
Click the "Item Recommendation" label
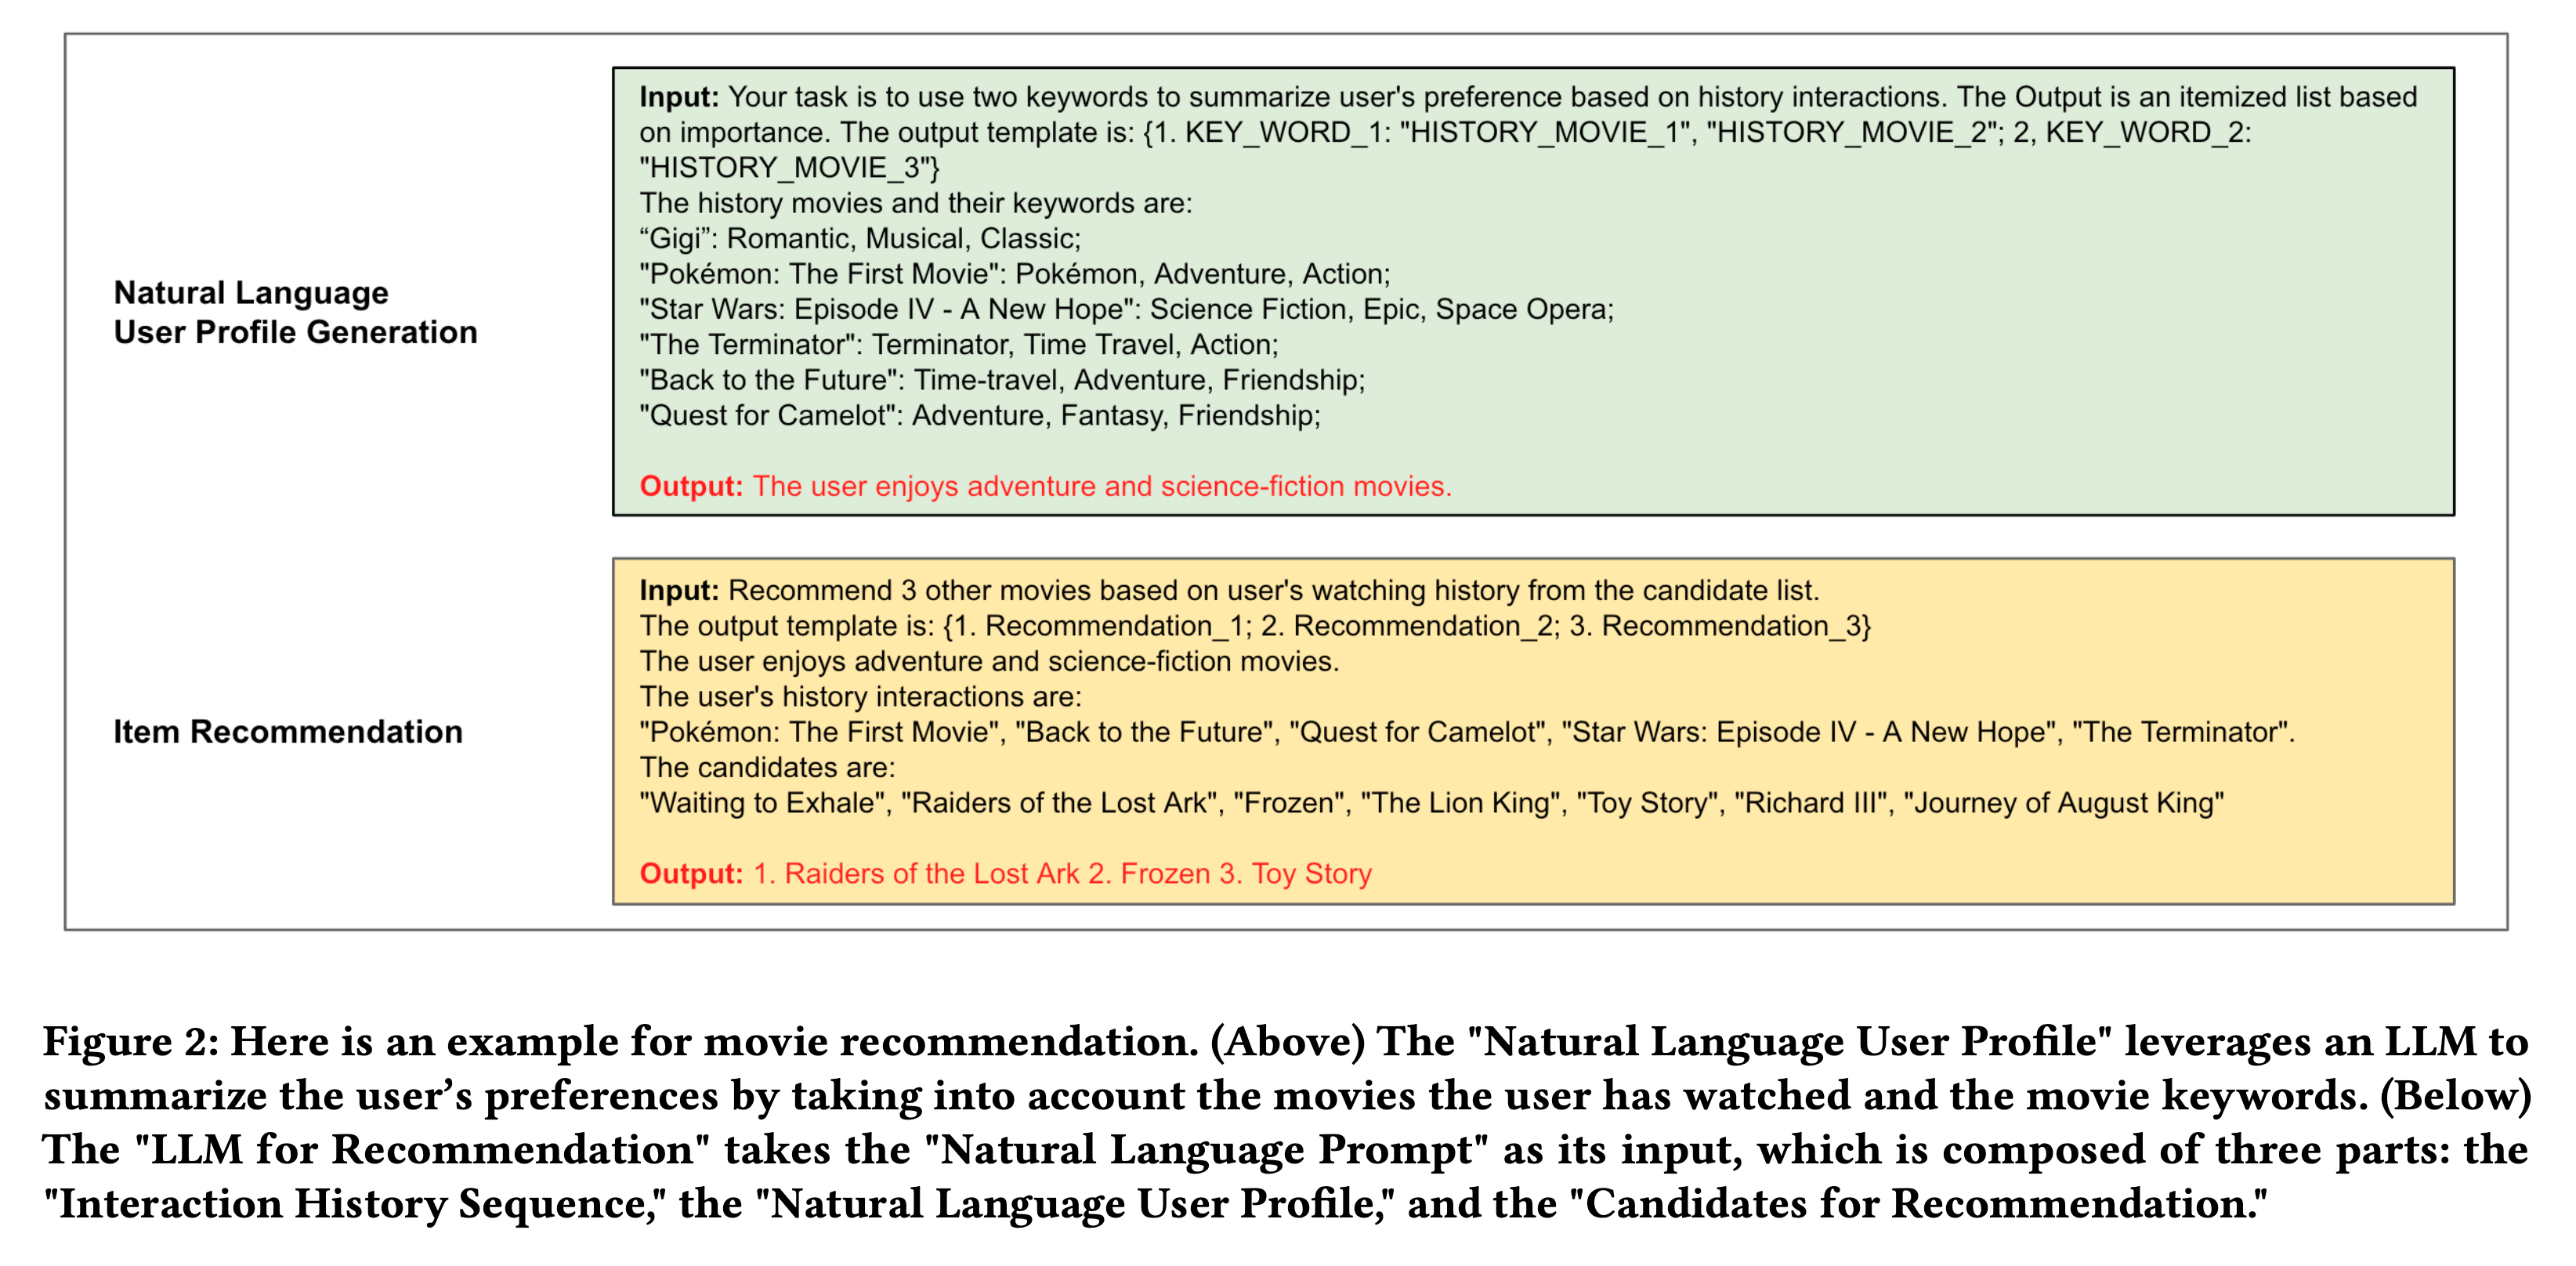pos(288,732)
